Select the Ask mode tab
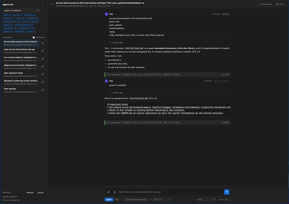 tap(116, 199)
